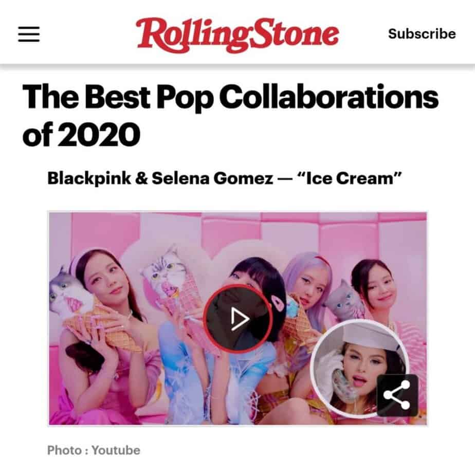The height and width of the screenshot is (475, 475).
Task: Click the Photo : Youtube credit
Action: click(94, 450)
